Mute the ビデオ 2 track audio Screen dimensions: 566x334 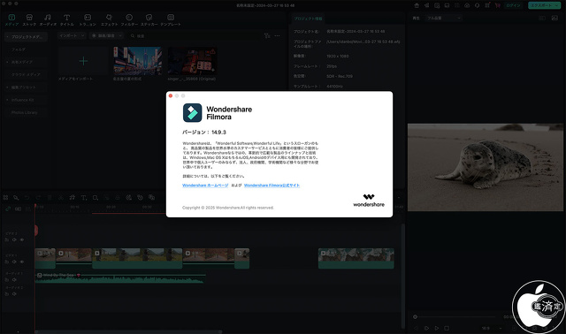point(14,239)
